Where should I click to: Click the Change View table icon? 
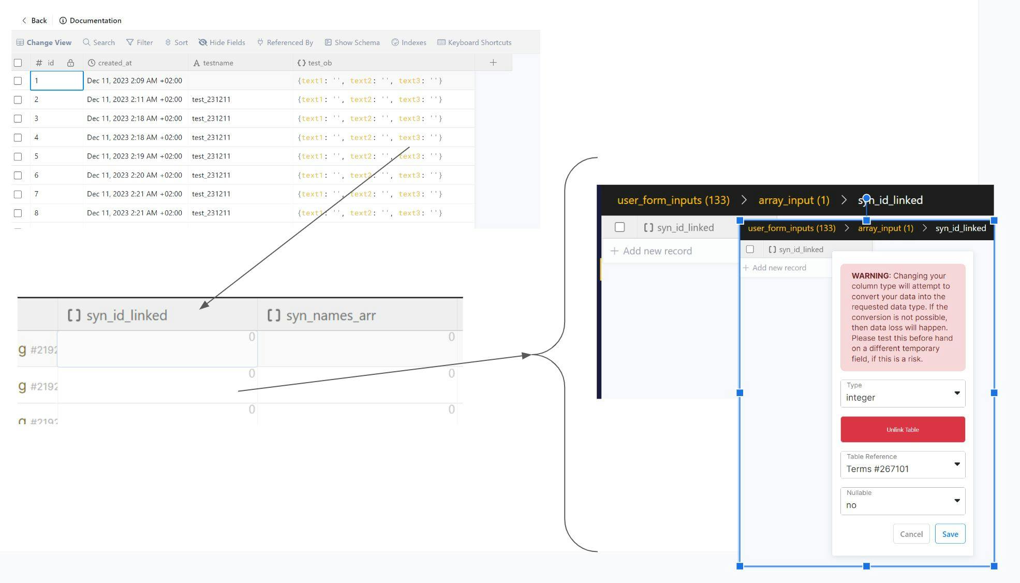click(20, 42)
